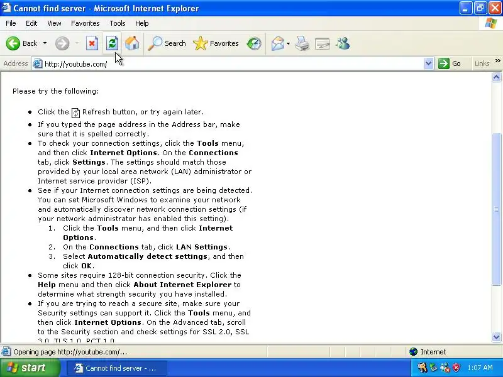The image size is (503, 377).
Task: Click the status bar page icon
Action: click(6, 352)
